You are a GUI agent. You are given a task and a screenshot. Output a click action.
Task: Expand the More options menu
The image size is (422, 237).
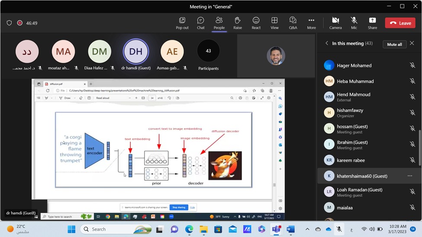point(311,23)
